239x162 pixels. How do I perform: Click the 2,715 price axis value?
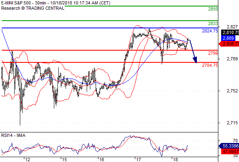tap(232, 123)
